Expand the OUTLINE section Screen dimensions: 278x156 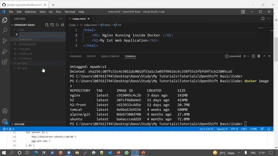pos(18,124)
